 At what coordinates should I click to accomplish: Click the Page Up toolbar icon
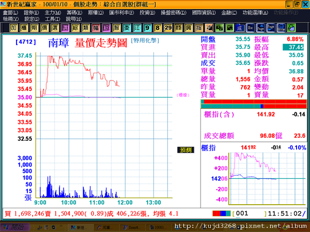point(260,28)
